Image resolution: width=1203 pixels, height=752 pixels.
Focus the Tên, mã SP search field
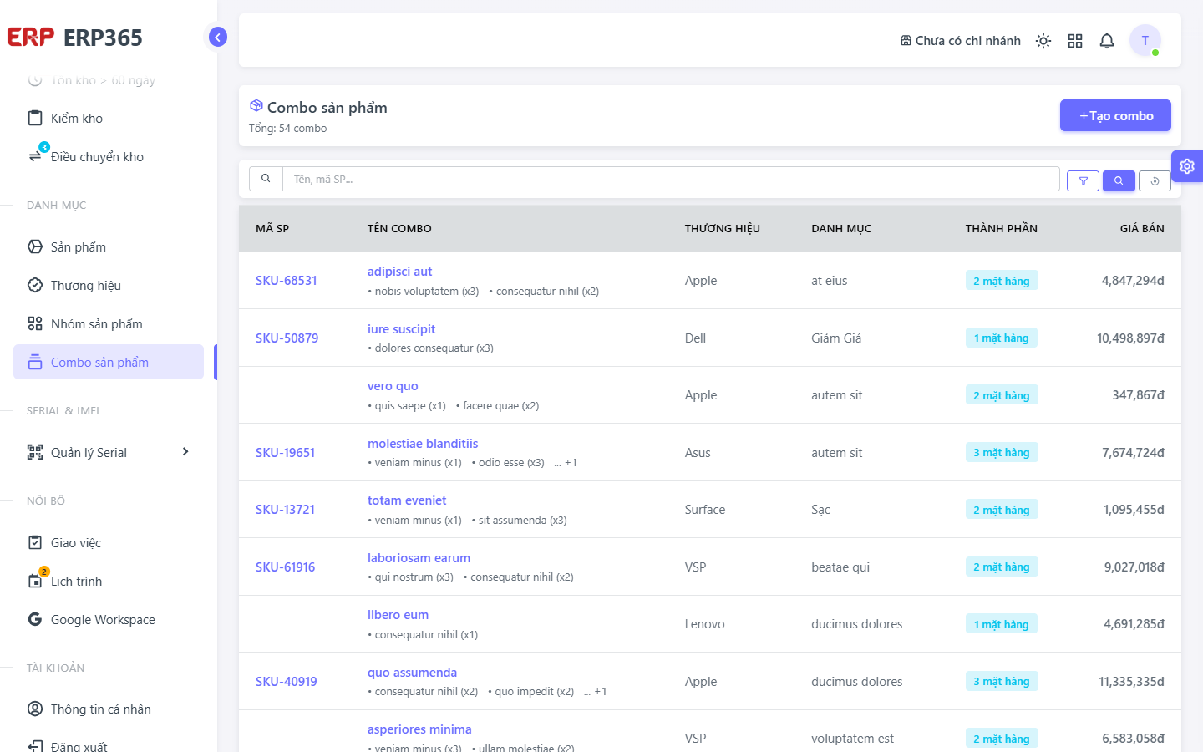[x=671, y=179]
